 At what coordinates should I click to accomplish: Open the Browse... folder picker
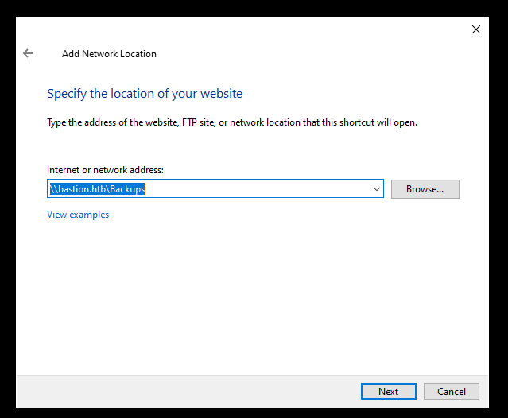tap(425, 189)
